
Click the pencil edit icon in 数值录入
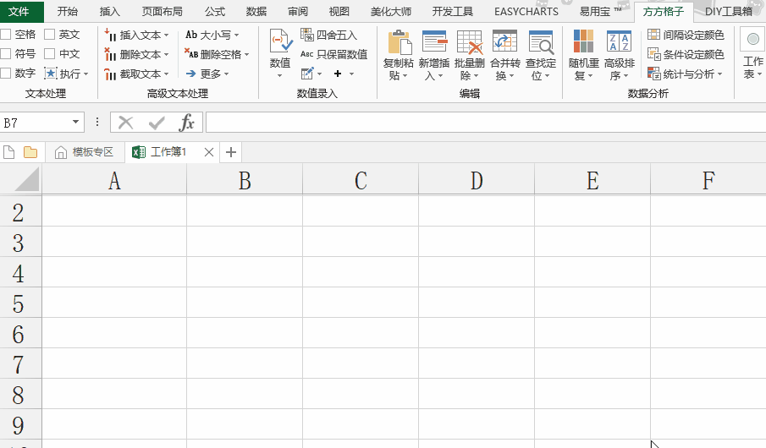coord(307,74)
